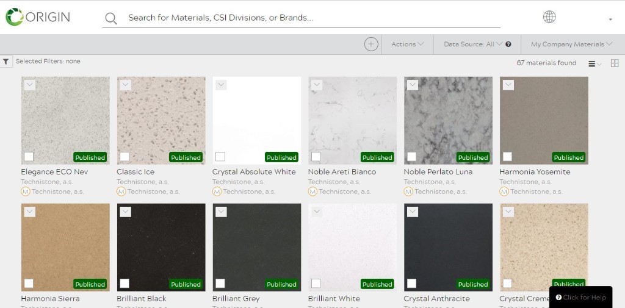The width and height of the screenshot is (625, 308).
Task: Open Brilliant Black material title
Action: tap(142, 298)
